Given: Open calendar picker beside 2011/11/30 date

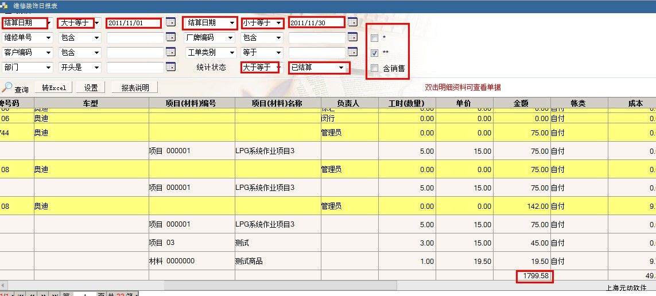Looking at the screenshot, I should (x=352, y=22).
